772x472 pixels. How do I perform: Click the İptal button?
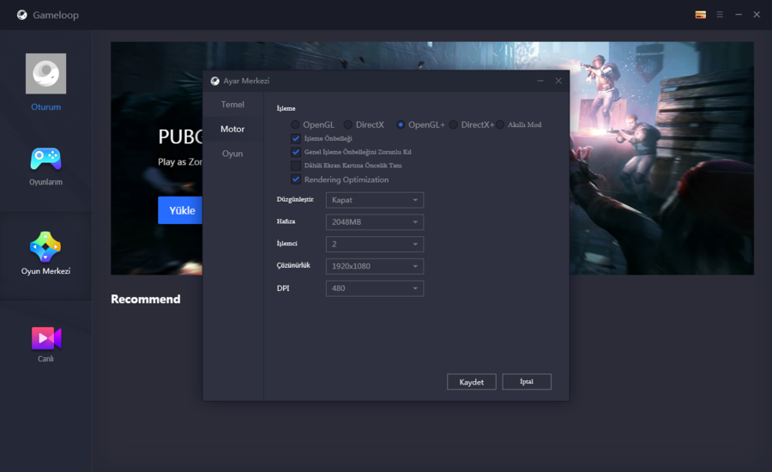click(x=527, y=382)
